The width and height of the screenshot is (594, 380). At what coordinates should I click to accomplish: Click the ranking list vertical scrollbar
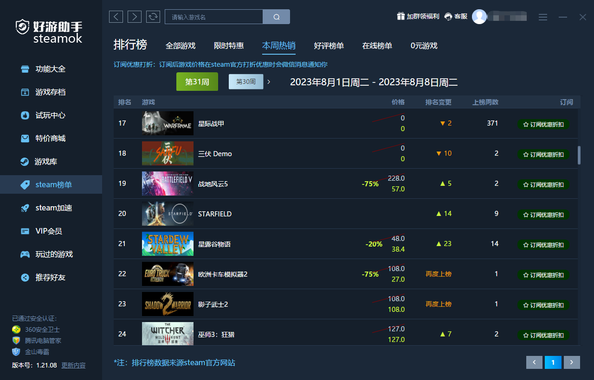(579, 155)
